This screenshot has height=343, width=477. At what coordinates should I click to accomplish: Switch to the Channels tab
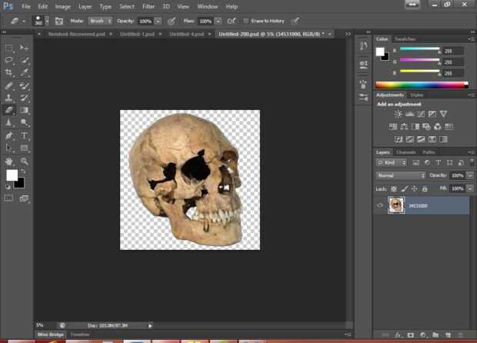tap(405, 152)
